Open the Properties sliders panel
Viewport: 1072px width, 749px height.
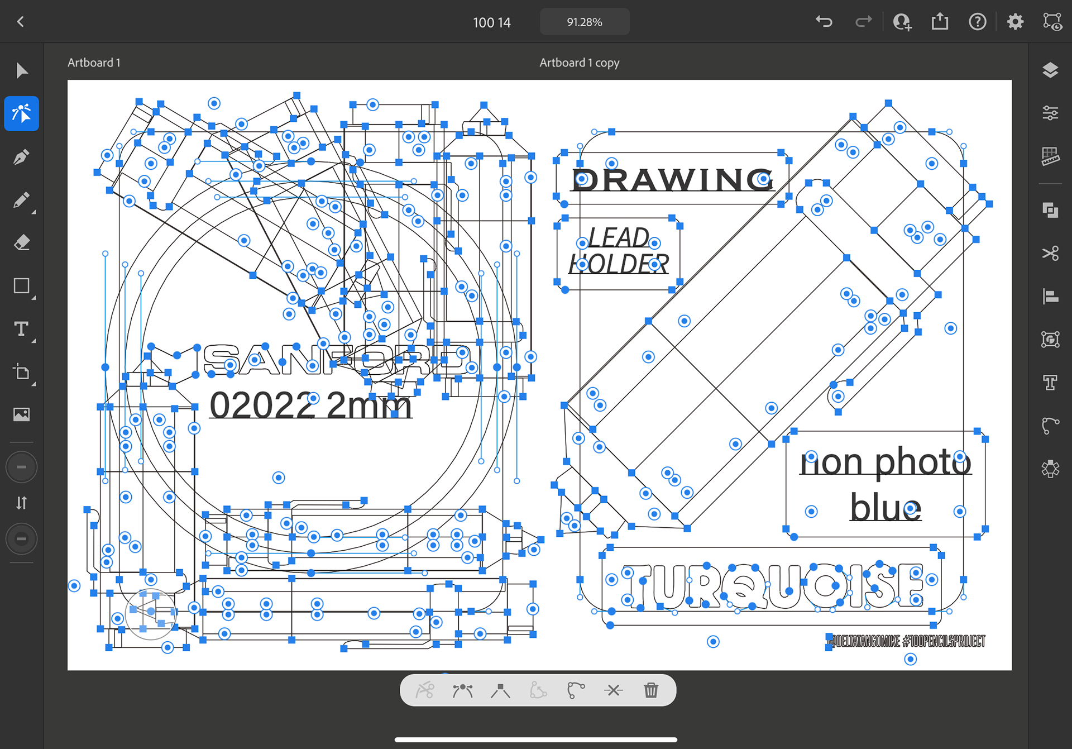click(x=1050, y=113)
